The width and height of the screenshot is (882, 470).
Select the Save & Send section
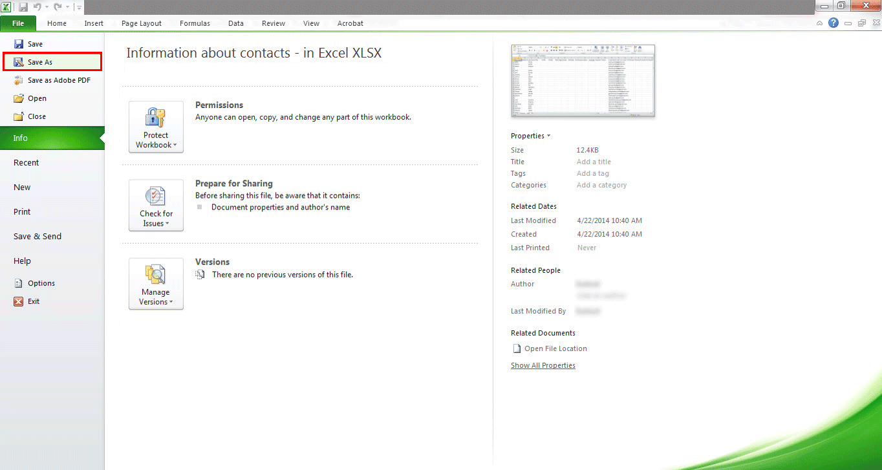pyautogui.click(x=52, y=236)
